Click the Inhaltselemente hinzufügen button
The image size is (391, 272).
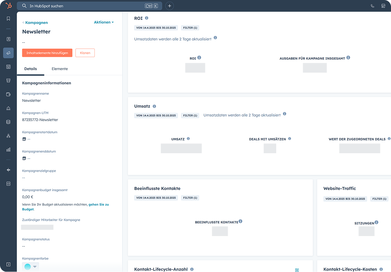pos(47,53)
